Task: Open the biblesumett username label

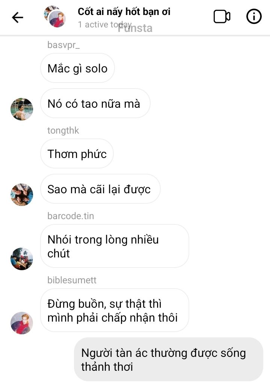Action: tap(72, 280)
